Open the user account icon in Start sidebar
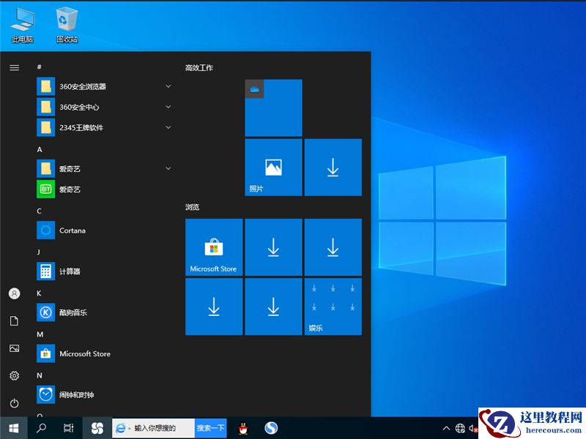 click(x=14, y=293)
